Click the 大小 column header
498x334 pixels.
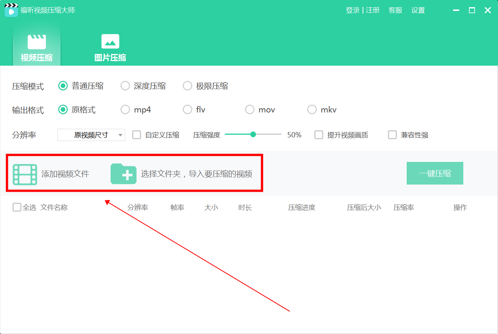211,207
